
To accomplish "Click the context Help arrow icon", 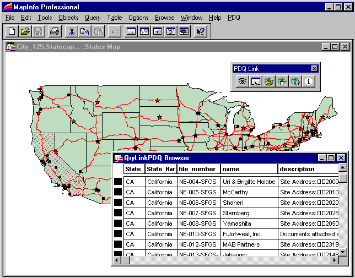I will [x=201, y=31].
